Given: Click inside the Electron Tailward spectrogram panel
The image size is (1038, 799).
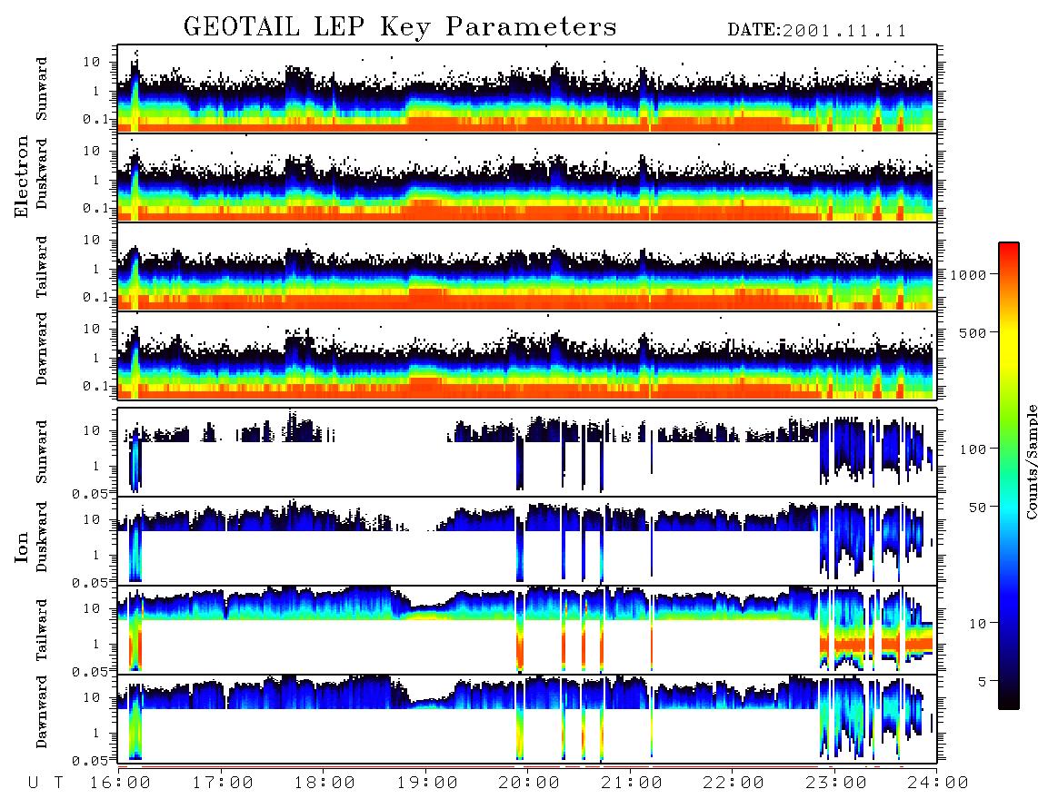Looking at the screenshot, I should click(527, 267).
